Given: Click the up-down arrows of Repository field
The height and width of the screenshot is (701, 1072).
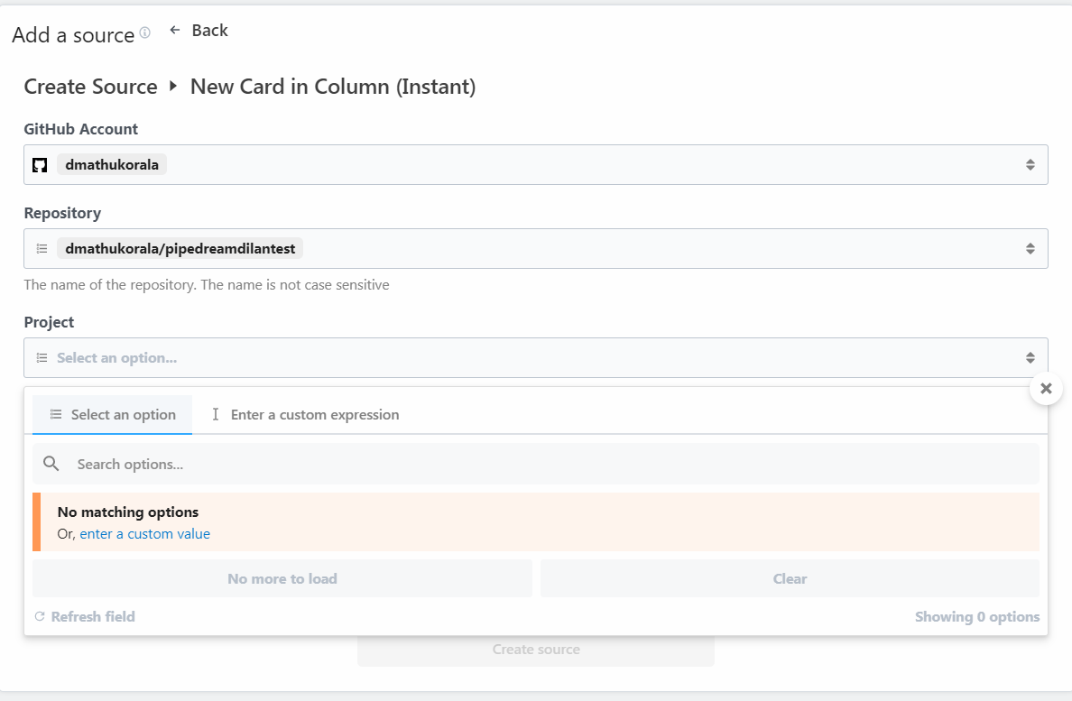Looking at the screenshot, I should [1030, 249].
